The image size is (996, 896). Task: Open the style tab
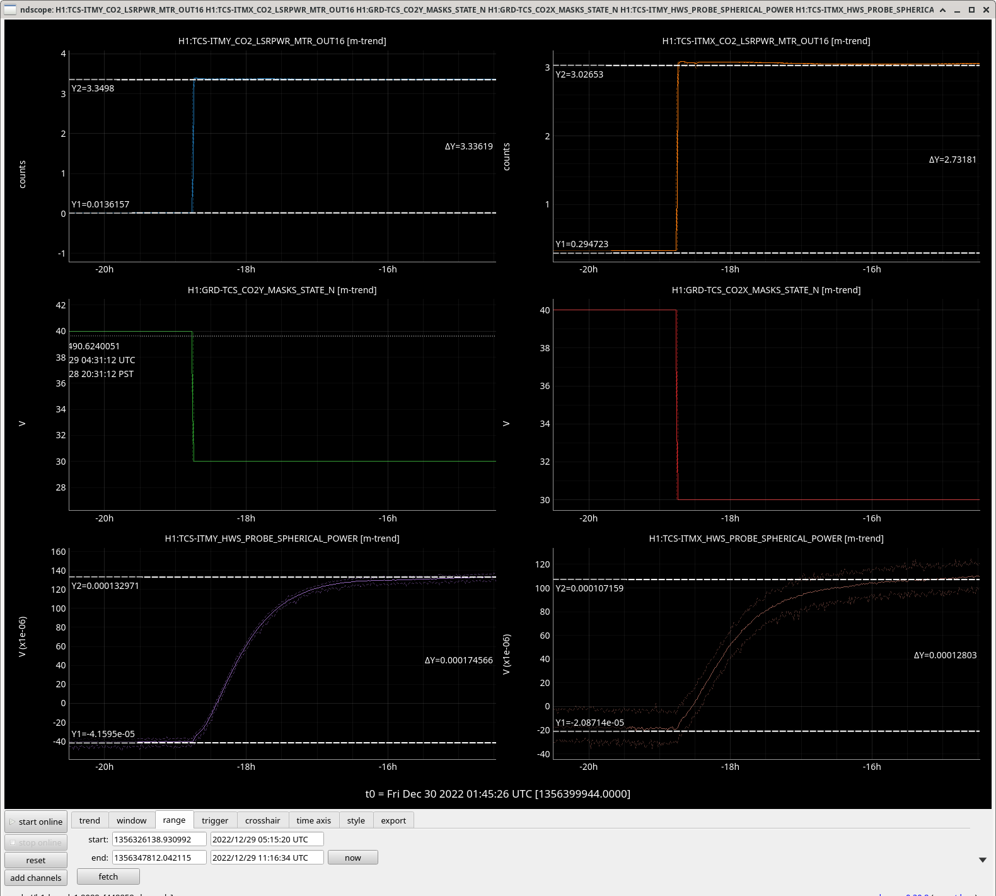[356, 820]
